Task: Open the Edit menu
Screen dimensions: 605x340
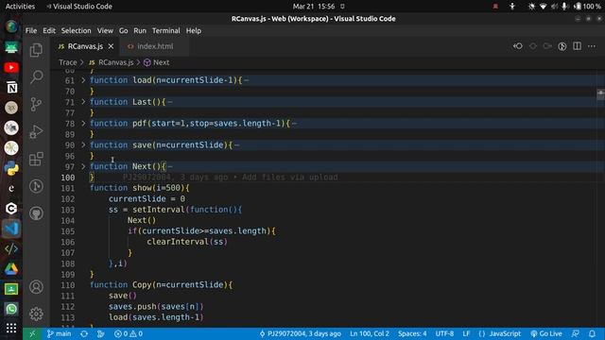Action: [x=49, y=30]
